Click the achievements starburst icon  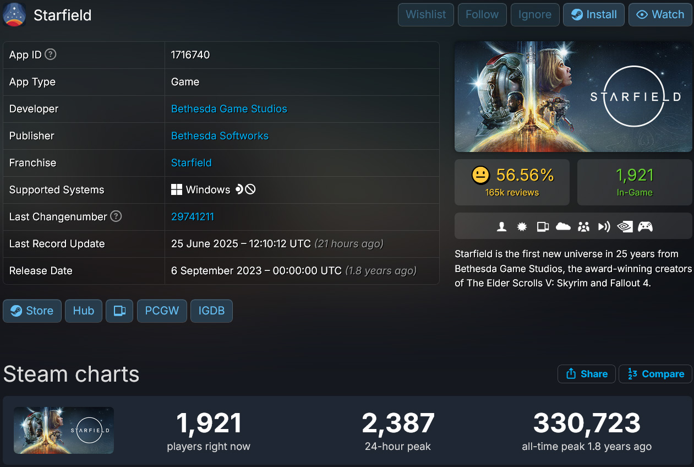click(x=522, y=226)
